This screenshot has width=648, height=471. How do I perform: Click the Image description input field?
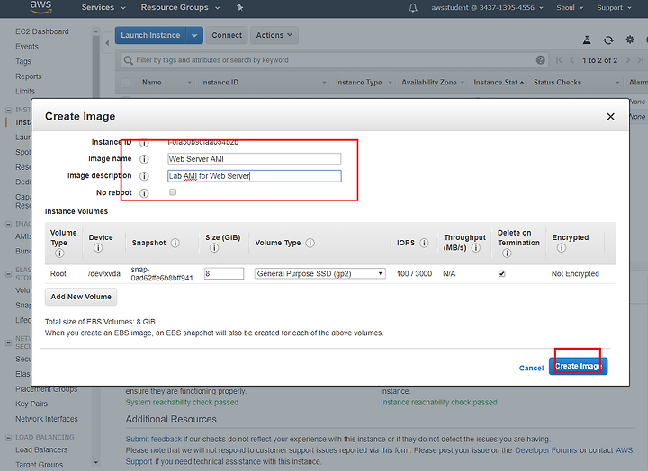254,176
